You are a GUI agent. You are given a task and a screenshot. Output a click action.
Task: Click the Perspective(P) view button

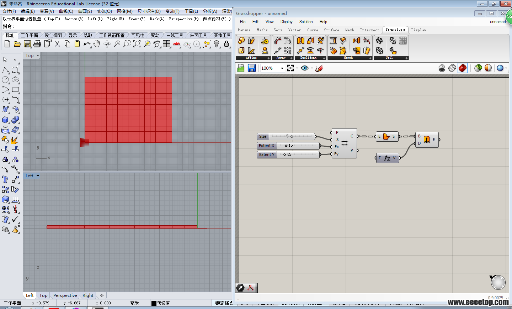tap(184, 19)
